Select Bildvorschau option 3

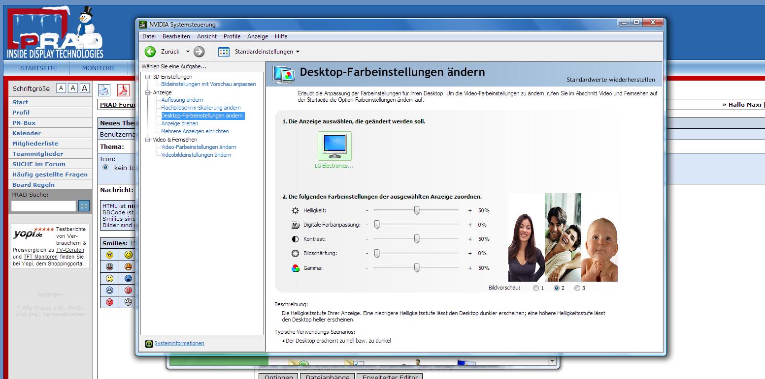(x=577, y=288)
